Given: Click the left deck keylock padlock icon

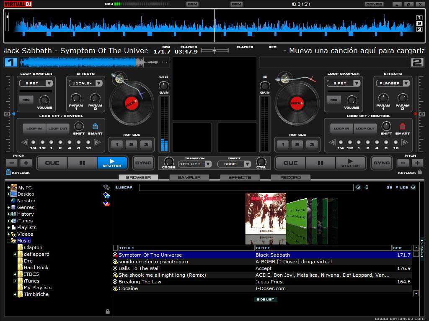Looking at the screenshot, I should tap(8, 172).
